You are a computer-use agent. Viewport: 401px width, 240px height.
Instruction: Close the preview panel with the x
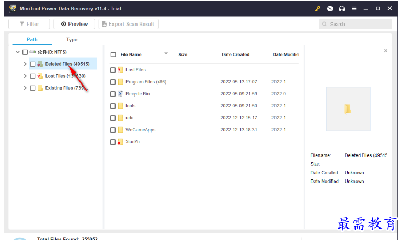coord(386,51)
